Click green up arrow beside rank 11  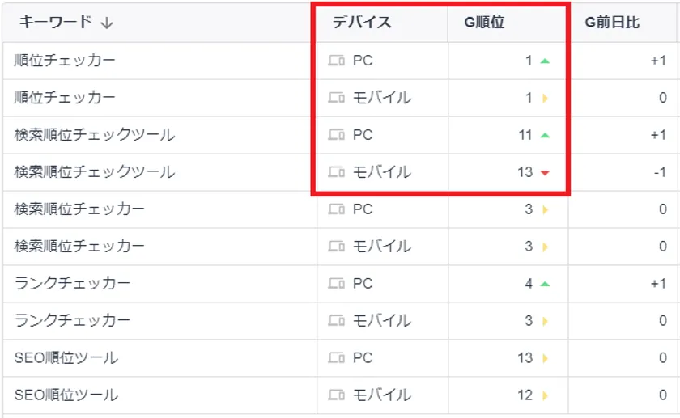point(545,135)
